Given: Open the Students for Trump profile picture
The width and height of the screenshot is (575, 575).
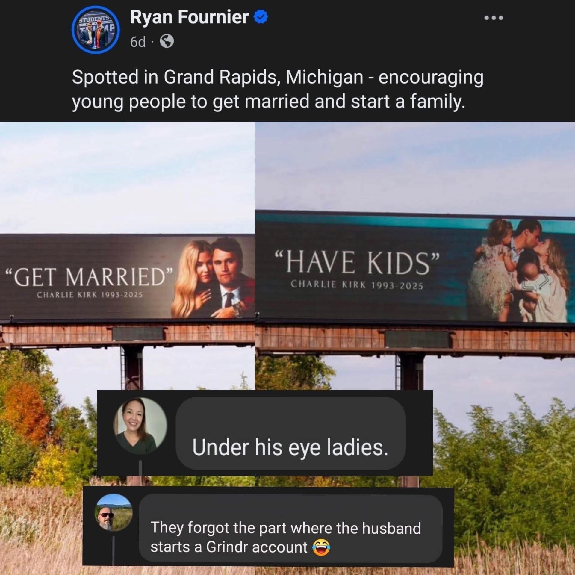Looking at the screenshot, I should point(96,30).
